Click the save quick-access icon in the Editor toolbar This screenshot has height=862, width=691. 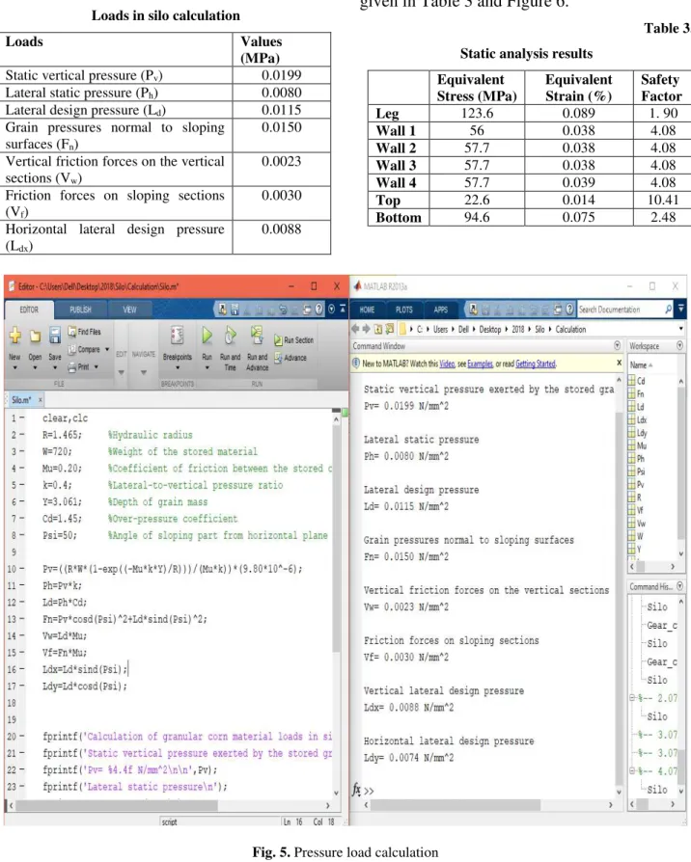point(235,310)
